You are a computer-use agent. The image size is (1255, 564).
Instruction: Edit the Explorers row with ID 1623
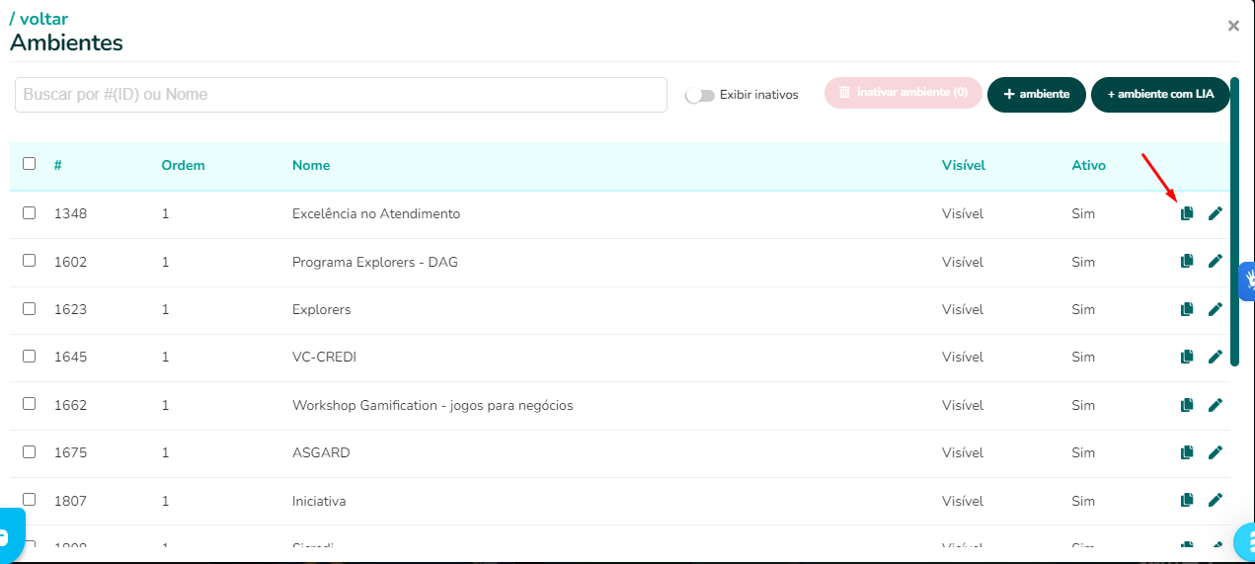point(1216,309)
